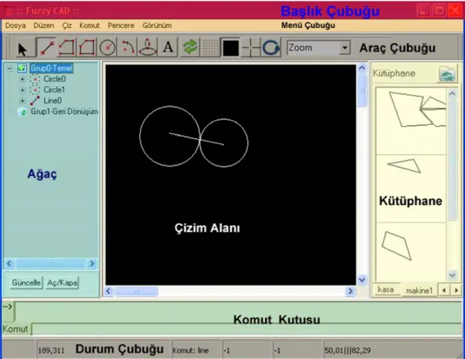Click the command history output box
Image resolution: width=465 pixels, height=359 pixels.
click(238, 312)
